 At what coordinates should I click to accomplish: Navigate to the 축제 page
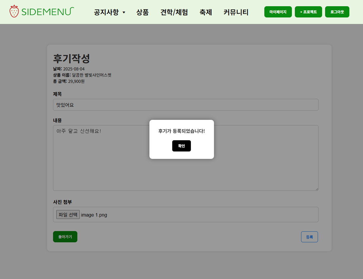point(206,12)
